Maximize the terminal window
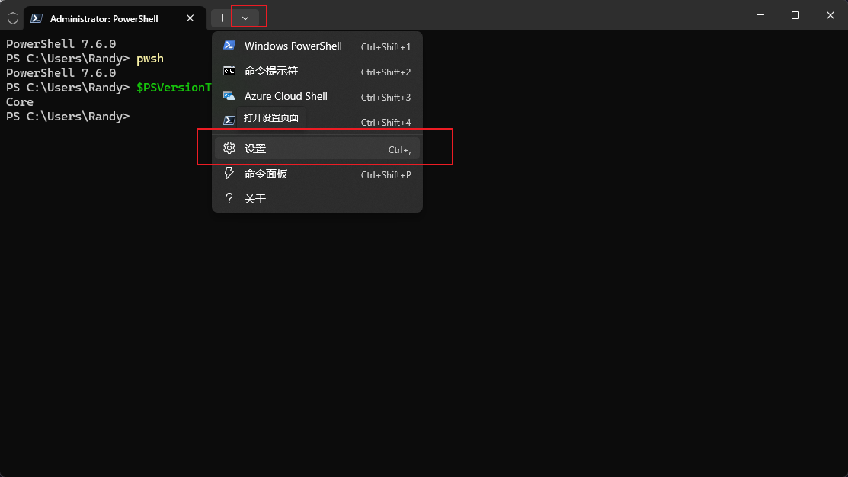The image size is (848, 477). (x=795, y=15)
